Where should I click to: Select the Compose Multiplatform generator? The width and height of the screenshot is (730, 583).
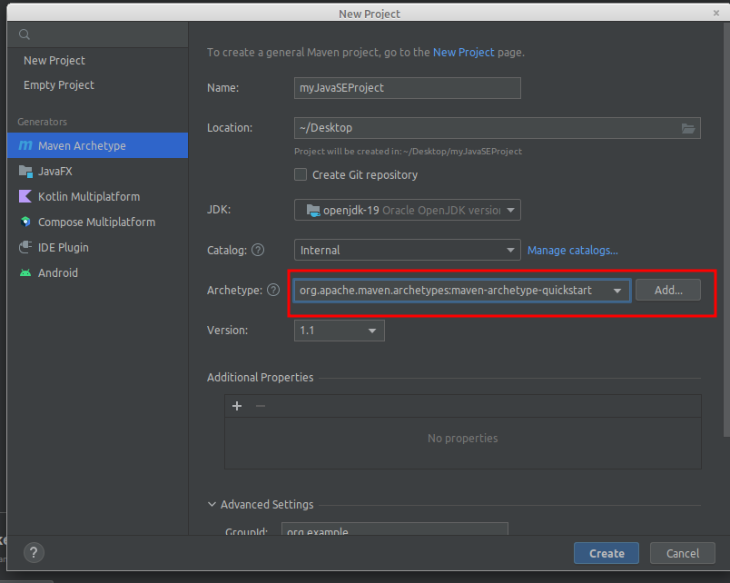point(98,222)
